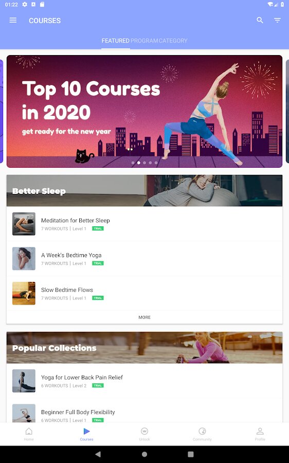Open the Popular Collections header banner
The image size is (289, 463).
coord(144,348)
